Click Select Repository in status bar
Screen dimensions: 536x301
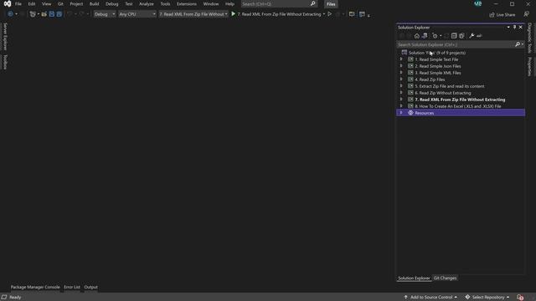click(x=487, y=298)
